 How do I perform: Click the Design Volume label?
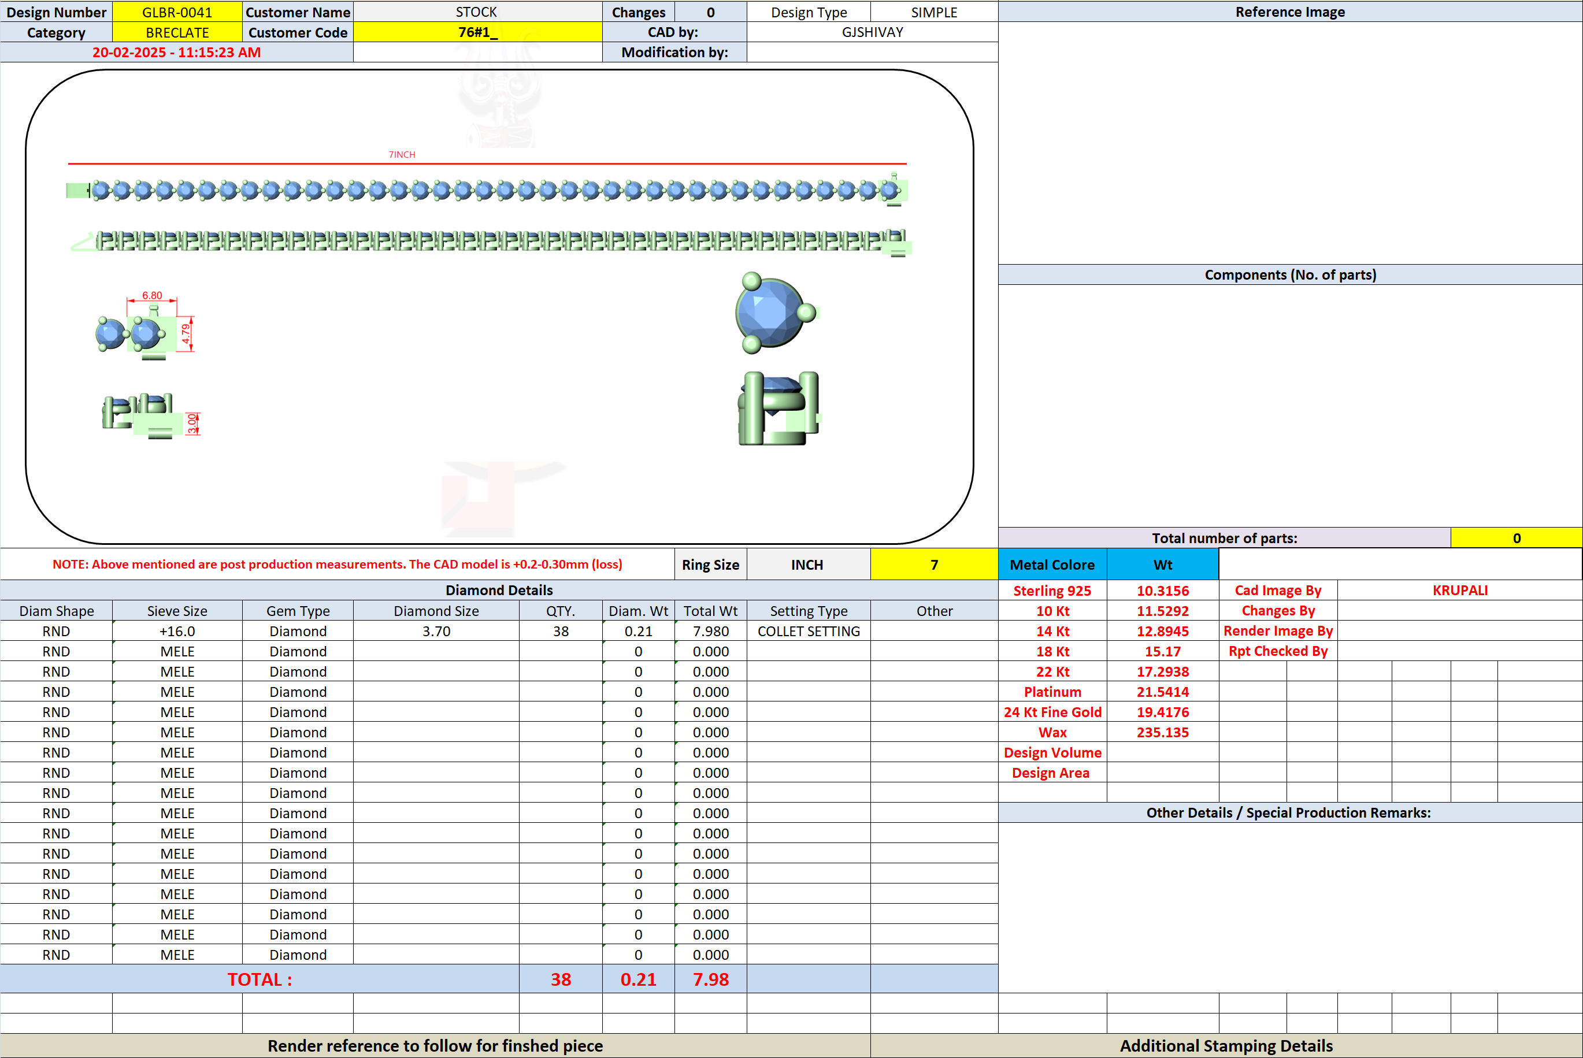1052,752
